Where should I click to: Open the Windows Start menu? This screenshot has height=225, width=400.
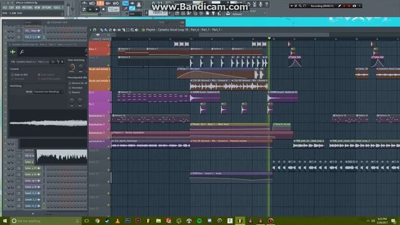(x=5, y=221)
